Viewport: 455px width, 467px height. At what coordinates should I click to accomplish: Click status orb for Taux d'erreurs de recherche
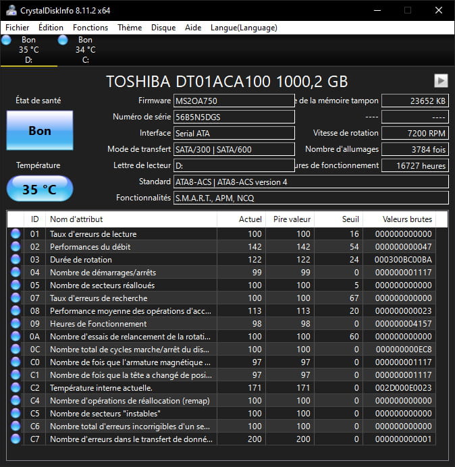point(16,298)
